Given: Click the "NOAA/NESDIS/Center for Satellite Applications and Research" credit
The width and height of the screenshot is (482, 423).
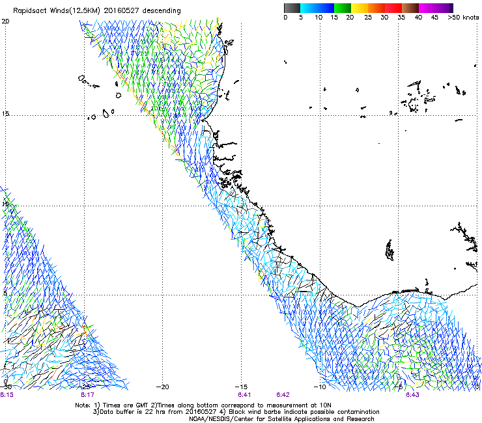Looking at the screenshot, I should pos(281,419).
